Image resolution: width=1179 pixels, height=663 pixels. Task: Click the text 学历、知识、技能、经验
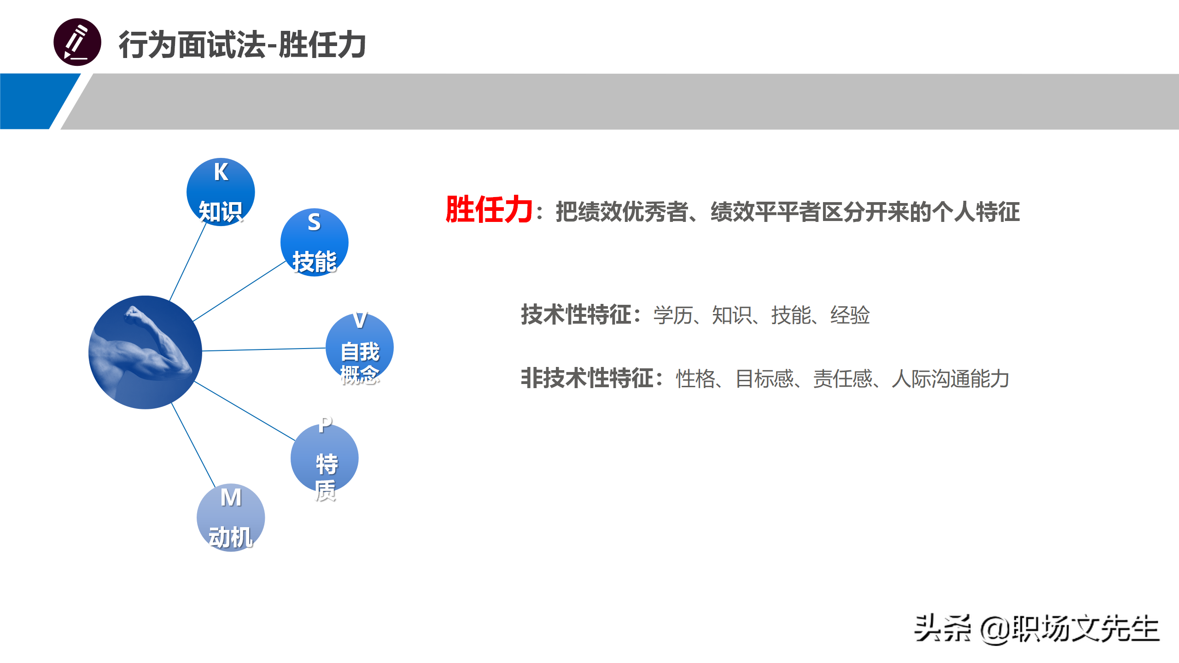(x=761, y=315)
